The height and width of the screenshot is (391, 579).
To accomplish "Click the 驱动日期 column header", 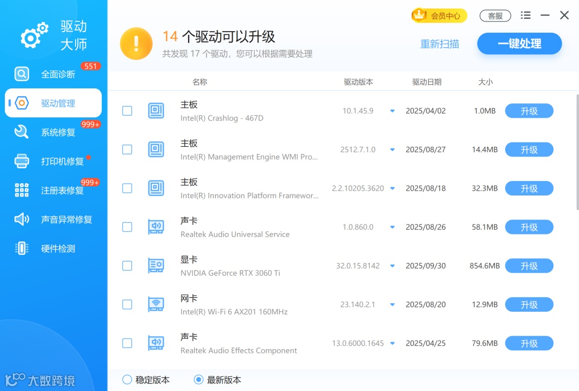I will [x=427, y=82].
